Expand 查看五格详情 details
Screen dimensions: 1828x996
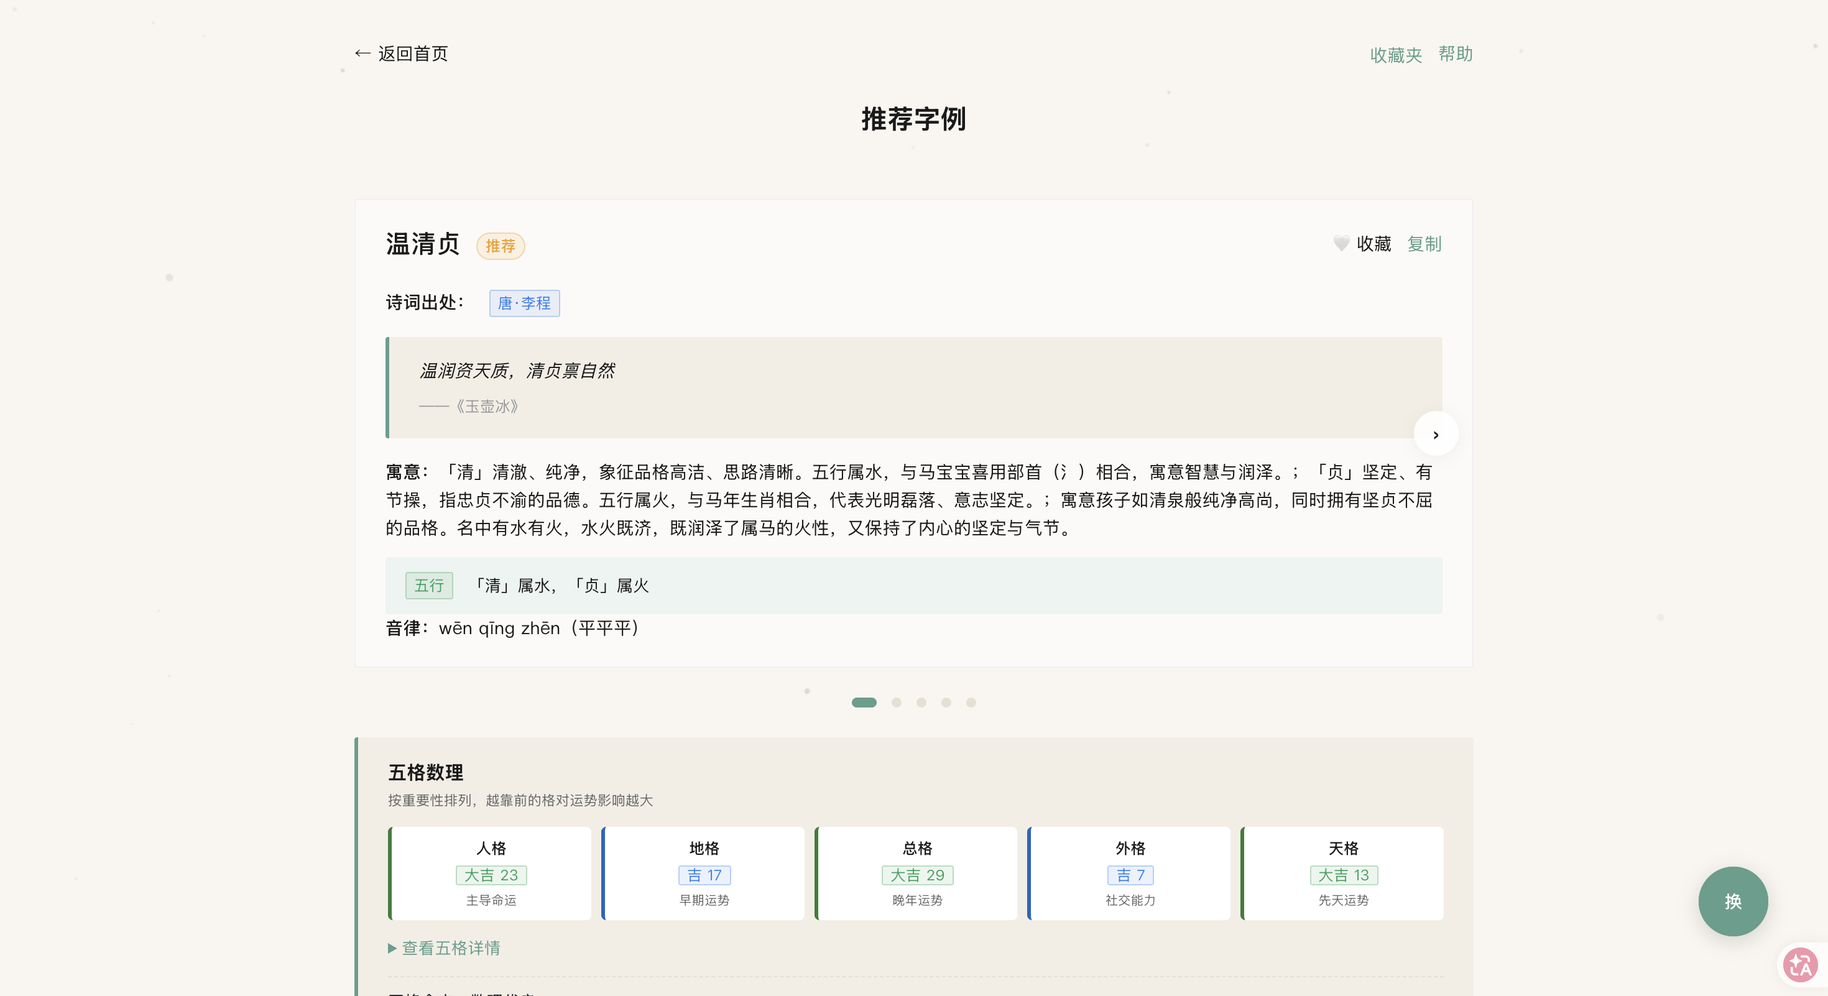tap(444, 948)
